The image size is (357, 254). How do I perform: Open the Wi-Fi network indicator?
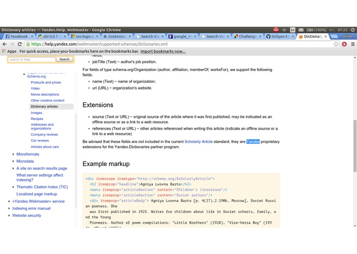(x=284, y=30)
